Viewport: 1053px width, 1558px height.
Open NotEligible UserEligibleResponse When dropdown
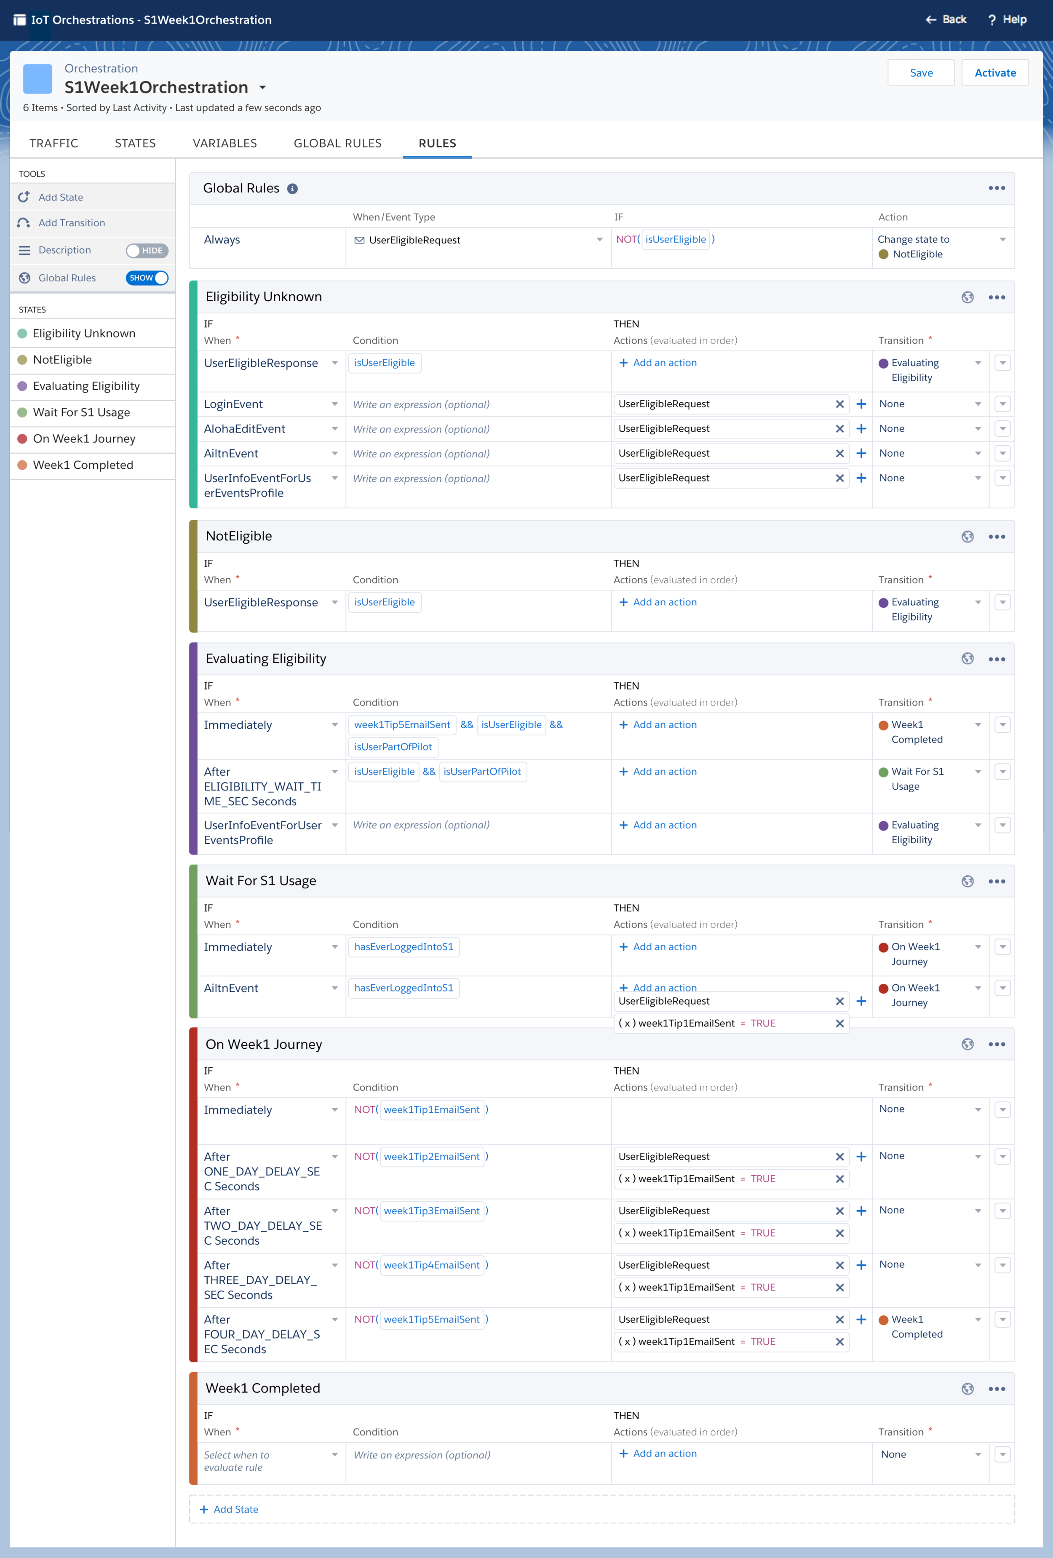[334, 602]
